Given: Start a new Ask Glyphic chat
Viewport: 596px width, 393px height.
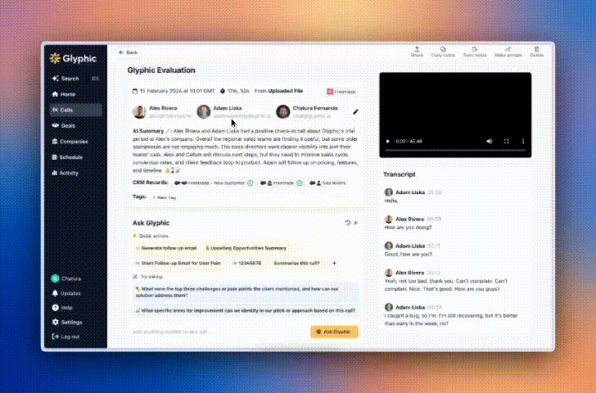Looking at the screenshot, I should tap(356, 223).
